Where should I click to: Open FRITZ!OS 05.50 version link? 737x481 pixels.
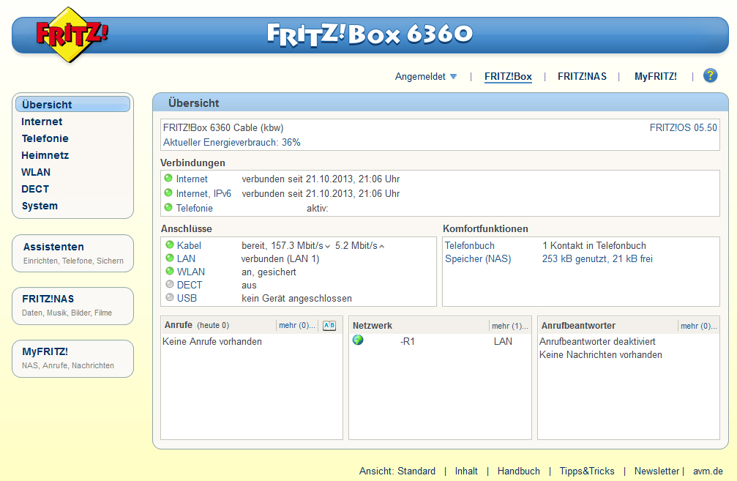coord(684,128)
